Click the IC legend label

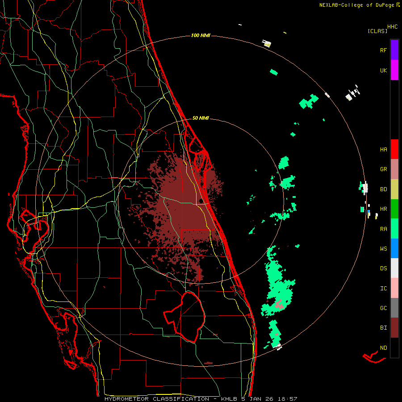click(383, 289)
